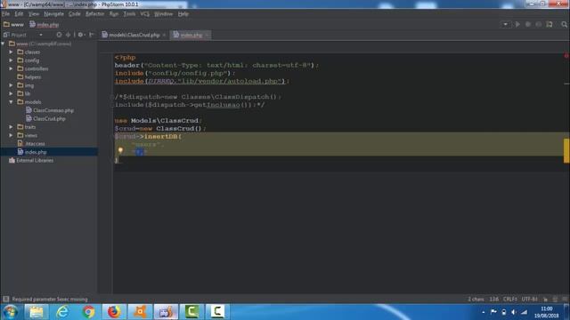Click the scroll-from-source target icon
This screenshot has width=570, height=320.
[59, 35]
